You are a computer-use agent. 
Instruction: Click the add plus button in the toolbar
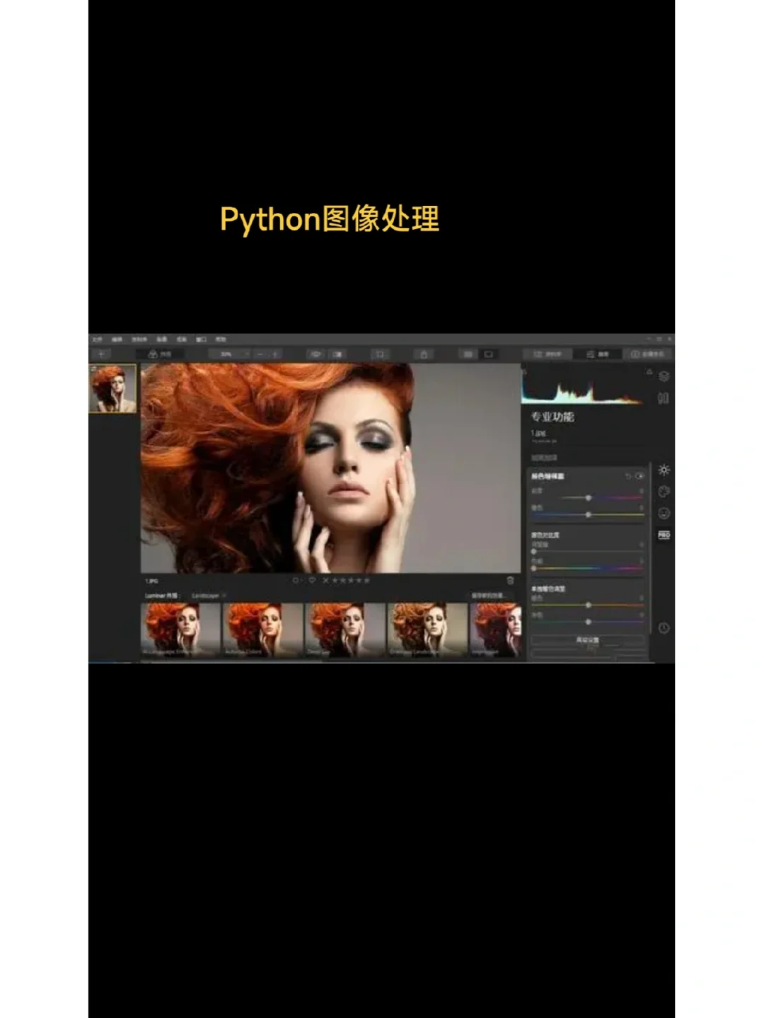(102, 354)
